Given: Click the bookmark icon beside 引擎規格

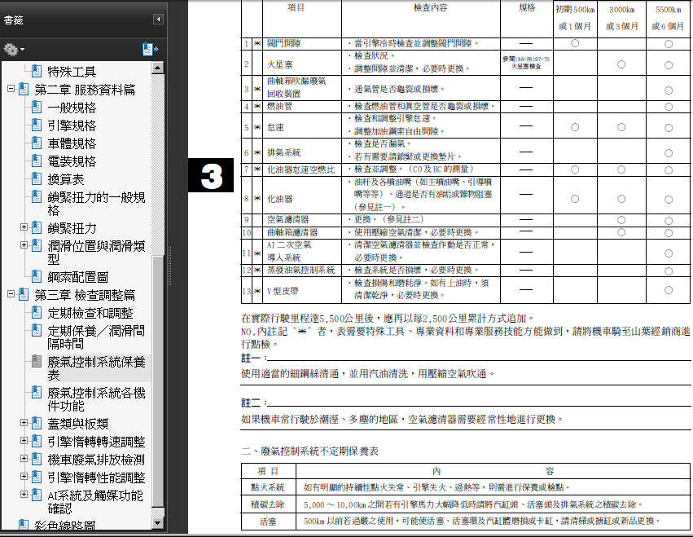Looking at the screenshot, I should tap(37, 125).
